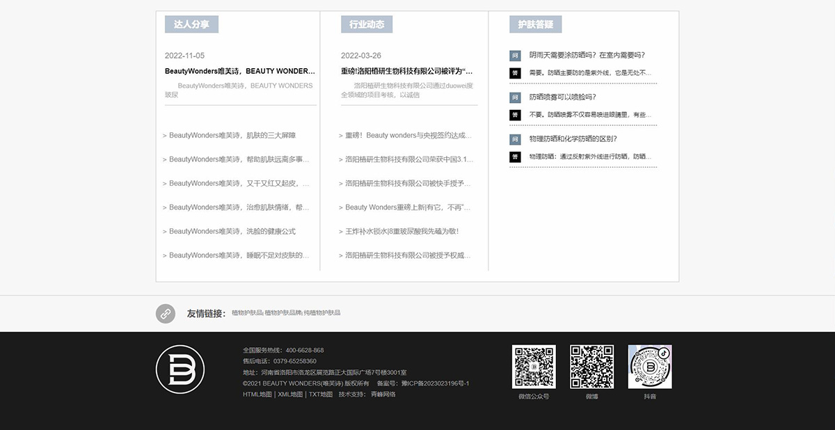Open the 达人分享 section tab
The image size is (835, 430).
pos(191,24)
